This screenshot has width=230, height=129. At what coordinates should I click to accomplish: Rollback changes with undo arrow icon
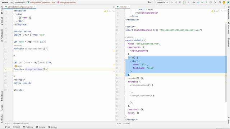coord(215,3)
